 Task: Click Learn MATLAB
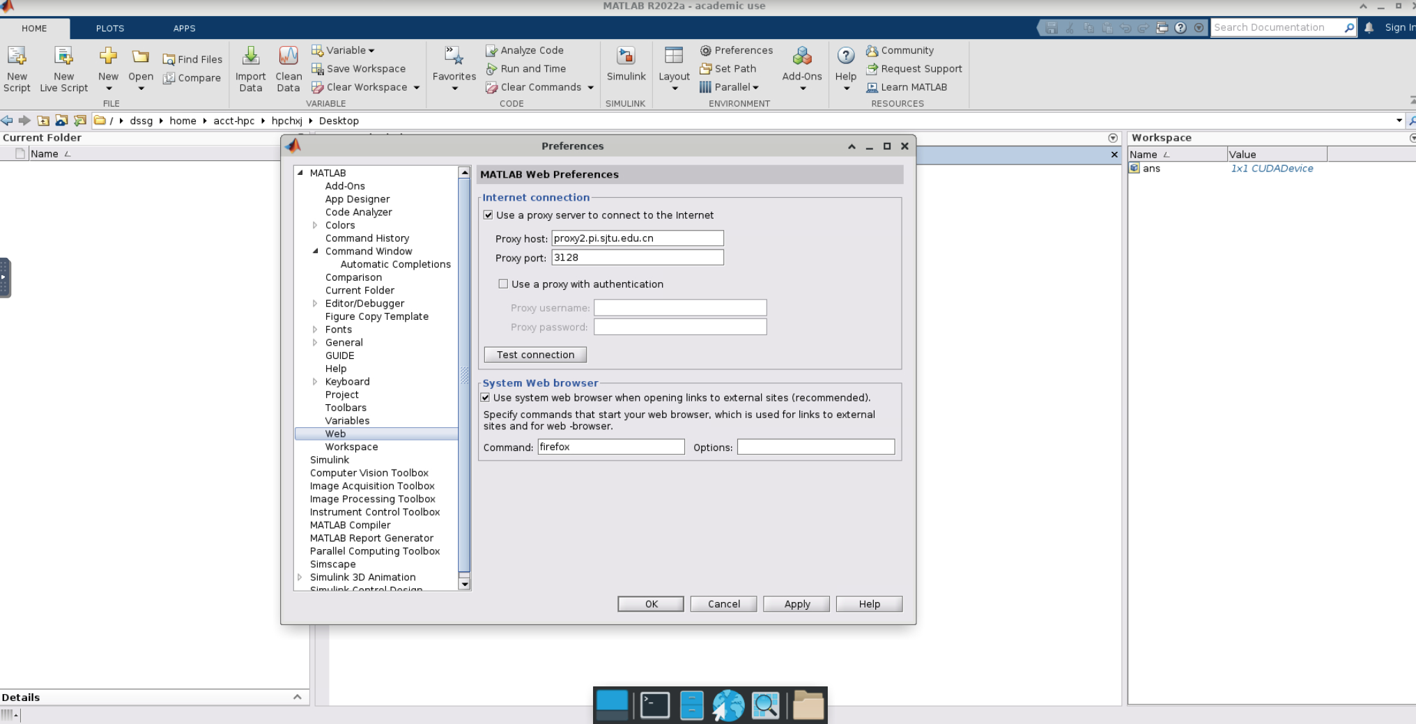[906, 87]
